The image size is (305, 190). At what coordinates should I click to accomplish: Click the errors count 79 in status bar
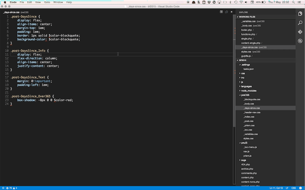tap(9, 188)
